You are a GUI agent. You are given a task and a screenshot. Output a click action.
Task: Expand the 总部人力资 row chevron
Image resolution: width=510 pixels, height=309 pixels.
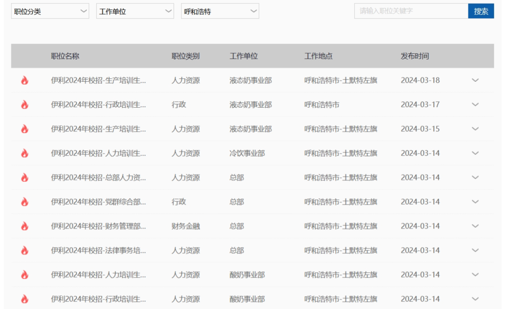click(475, 178)
